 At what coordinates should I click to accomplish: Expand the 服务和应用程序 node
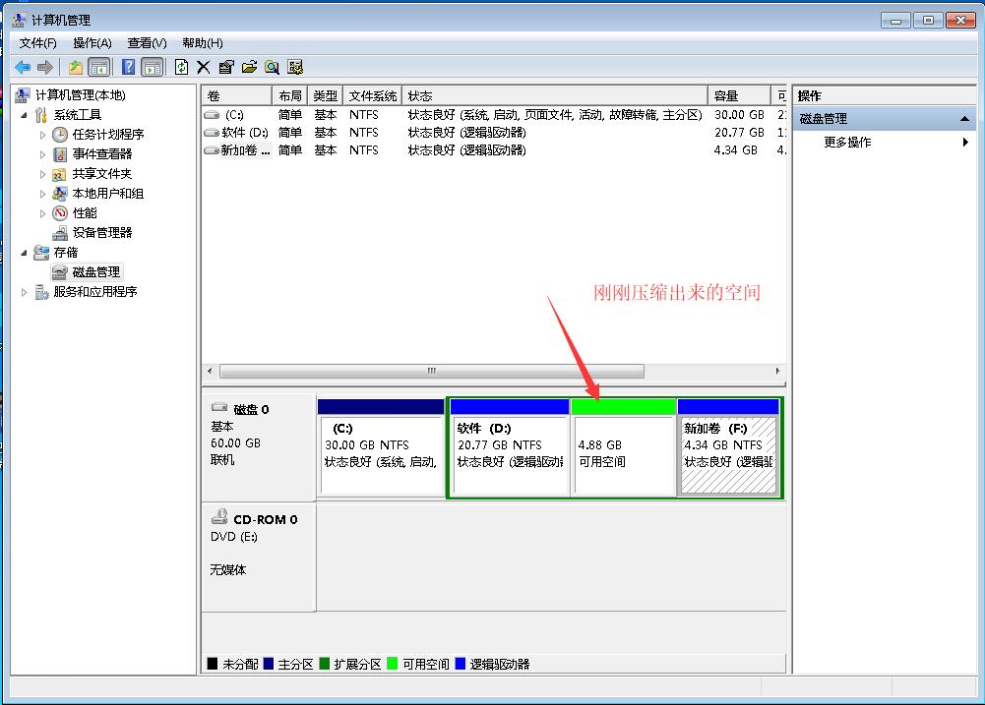pos(24,291)
